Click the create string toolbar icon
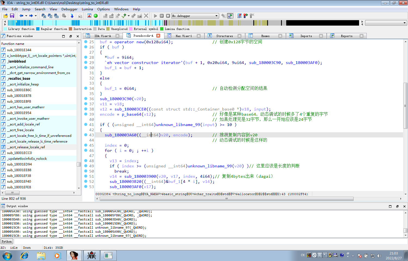 click(x=118, y=16)
